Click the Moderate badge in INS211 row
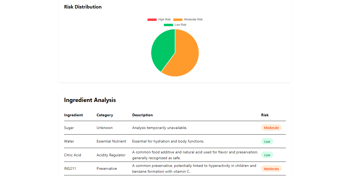 pos(271,169)
